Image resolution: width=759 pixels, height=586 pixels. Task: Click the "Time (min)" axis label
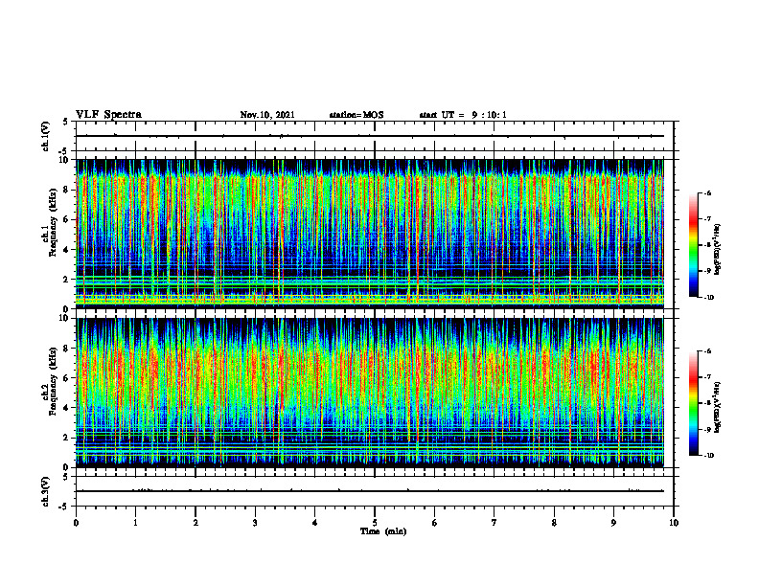click(383, 531)
